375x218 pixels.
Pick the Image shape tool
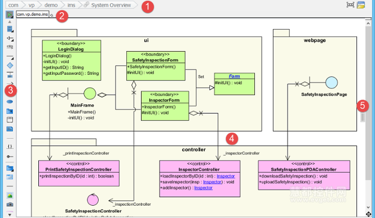tap(10, 196)
